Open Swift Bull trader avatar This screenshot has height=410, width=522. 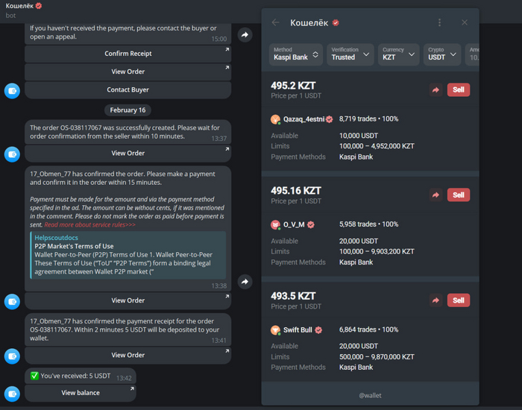[275, 329]
